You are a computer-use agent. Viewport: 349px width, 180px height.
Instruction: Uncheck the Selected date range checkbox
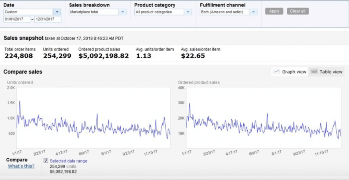(46, 161)
